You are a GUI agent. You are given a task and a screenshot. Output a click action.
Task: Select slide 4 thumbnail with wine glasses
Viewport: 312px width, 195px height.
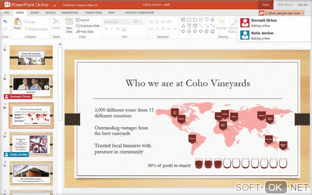31,144
